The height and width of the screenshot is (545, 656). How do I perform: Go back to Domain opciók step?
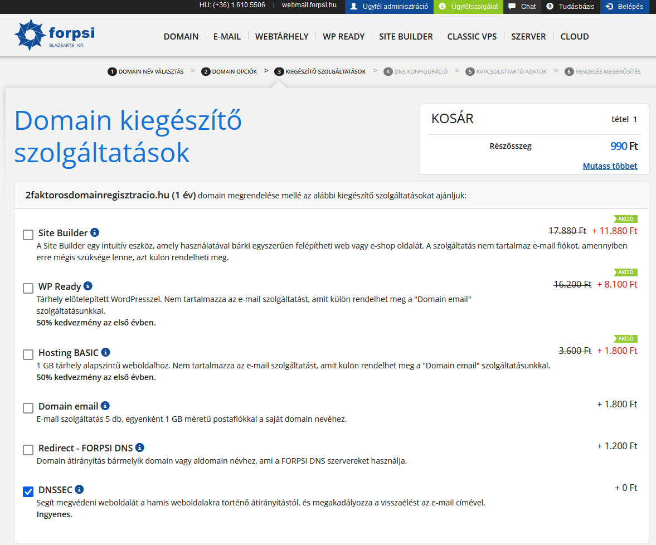tap(234, 71)
